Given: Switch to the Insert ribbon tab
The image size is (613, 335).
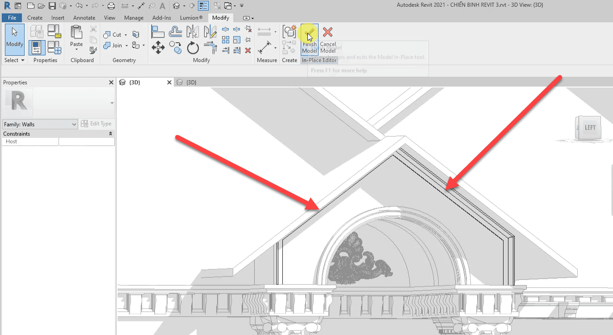Looking at the screenshot, I should coord(58,18).
